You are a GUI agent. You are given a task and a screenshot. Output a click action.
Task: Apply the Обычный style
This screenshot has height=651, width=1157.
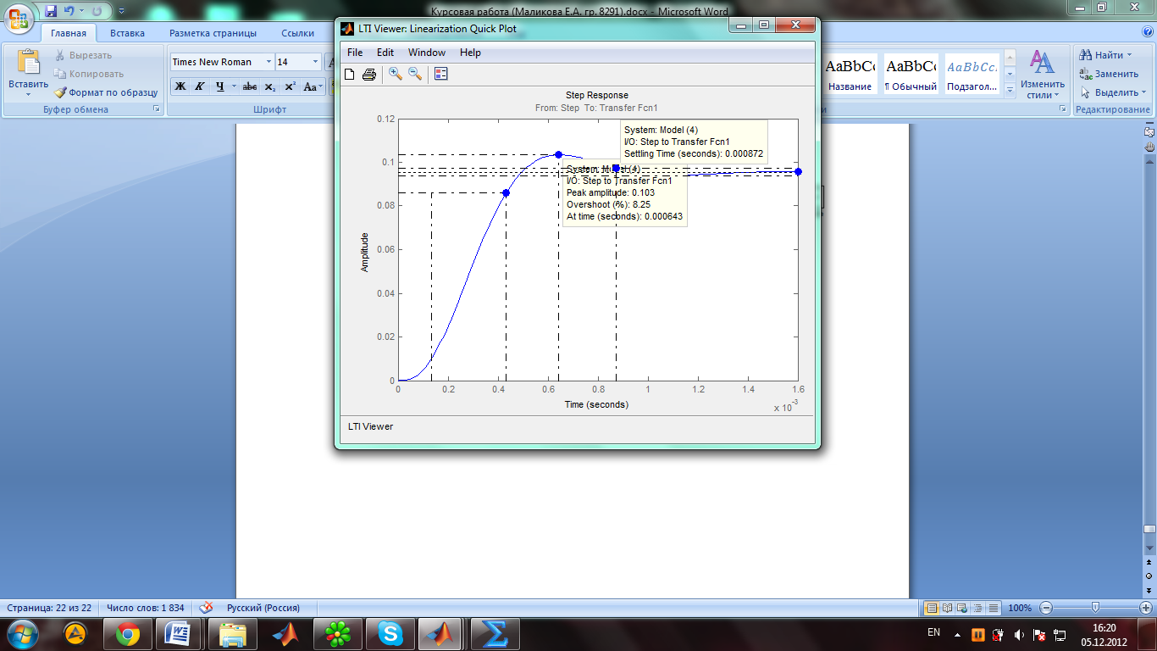pos(911,75)
